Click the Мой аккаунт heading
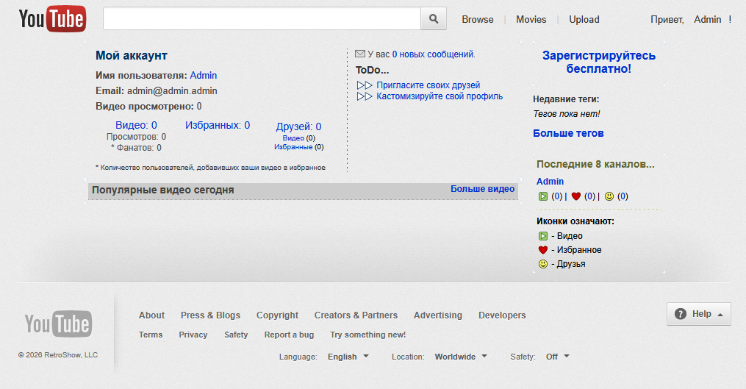Viewport: 746px width, 389px height. point(132,56)
